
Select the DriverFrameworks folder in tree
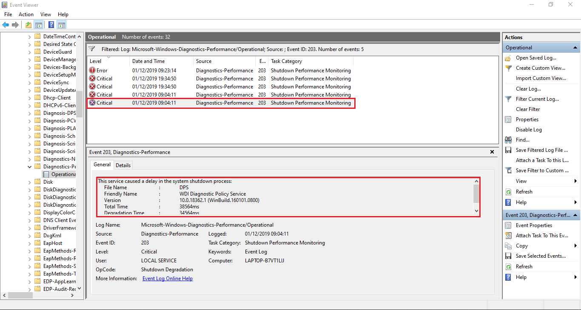point(59,228)
